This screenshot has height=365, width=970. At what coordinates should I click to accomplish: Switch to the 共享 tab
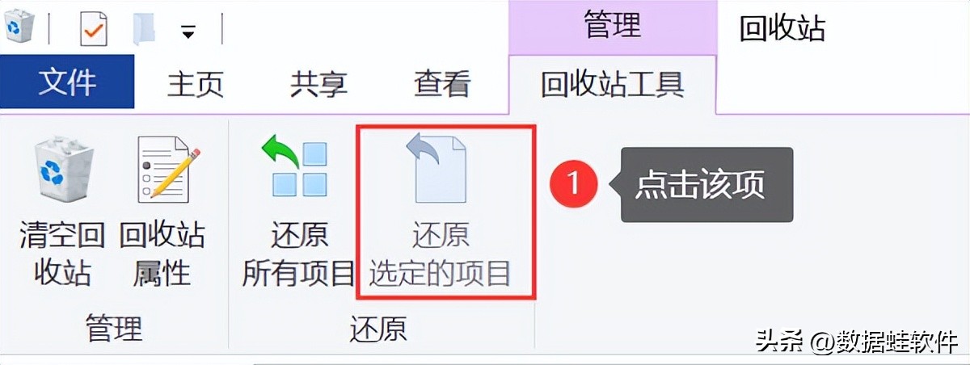coord(318,83)
